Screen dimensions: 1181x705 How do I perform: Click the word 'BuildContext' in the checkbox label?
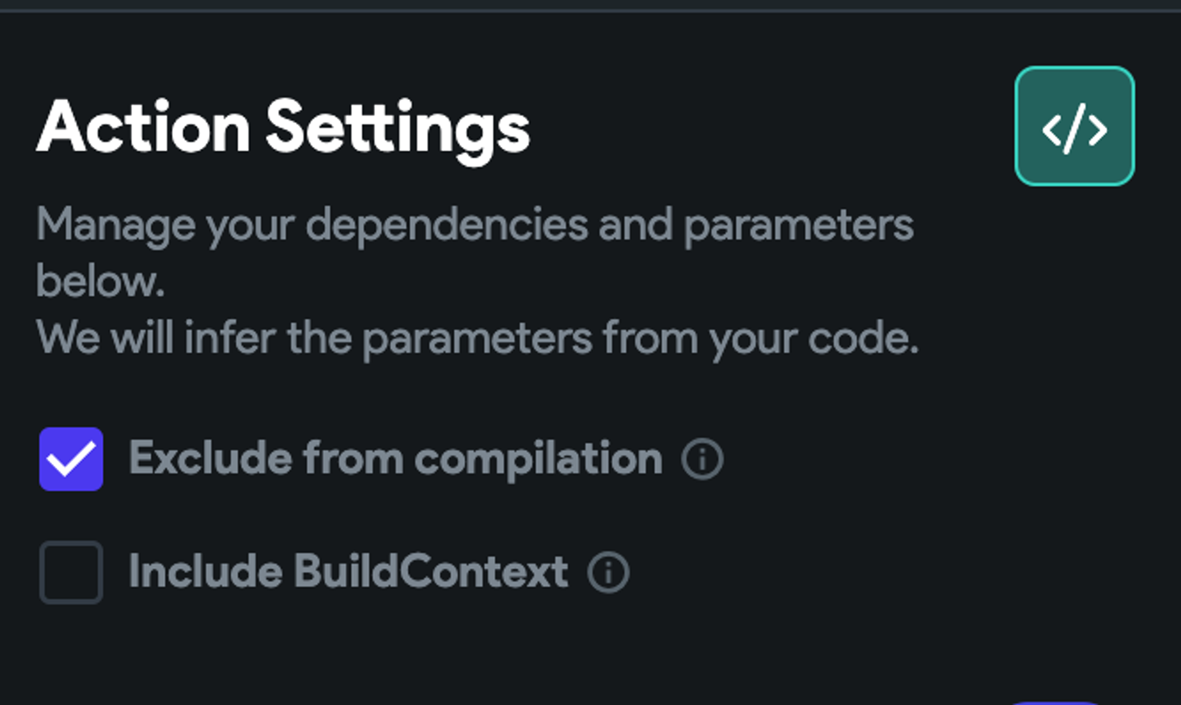pos(431,572)
